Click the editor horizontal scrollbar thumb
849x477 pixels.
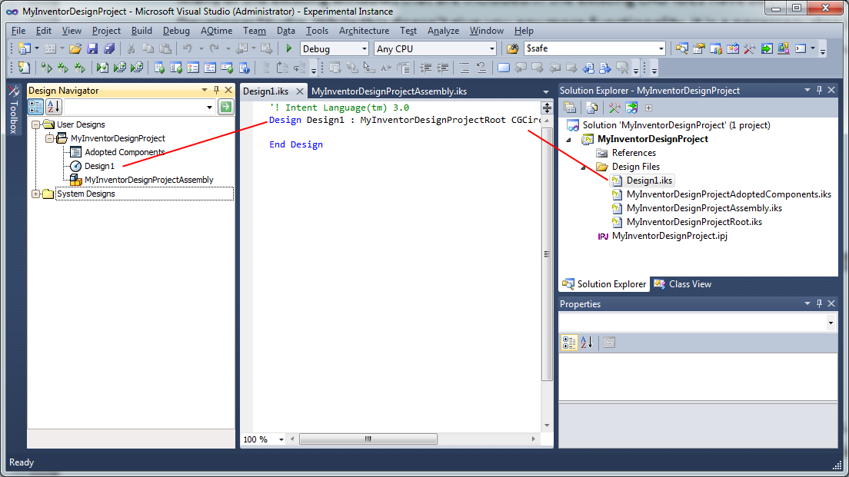(x=368, y=439)
